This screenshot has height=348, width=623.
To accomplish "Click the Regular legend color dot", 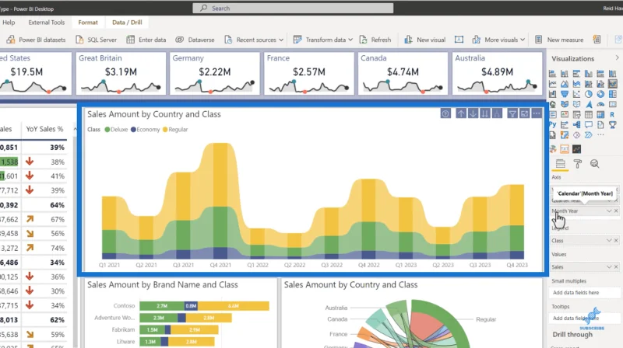I will pyautogui.click(x=165, y=130).
